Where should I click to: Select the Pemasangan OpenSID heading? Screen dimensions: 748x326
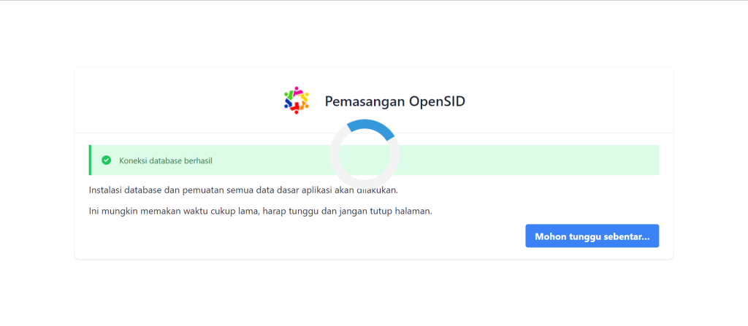[x=394, y=101]
